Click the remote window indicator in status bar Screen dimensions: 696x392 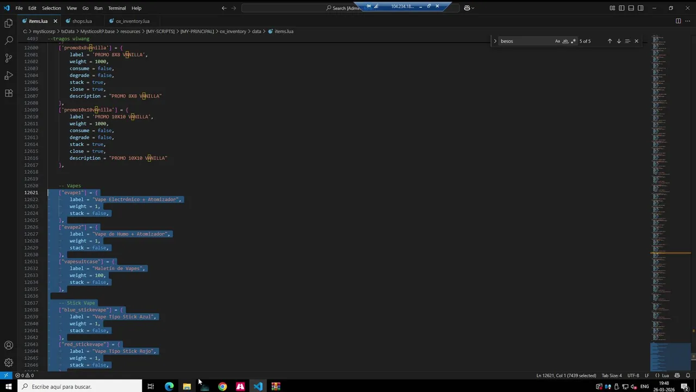click(6, 376)
